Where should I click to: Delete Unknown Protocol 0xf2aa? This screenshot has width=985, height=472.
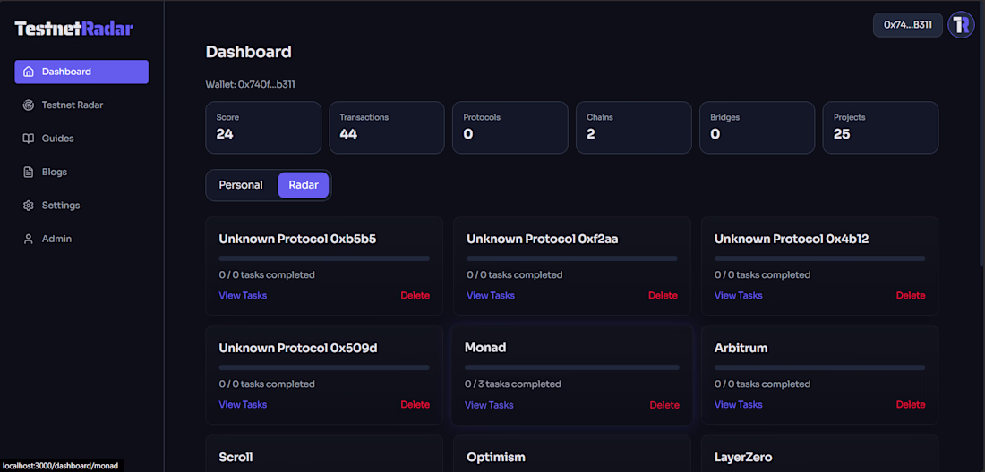(x=663, y=295)
